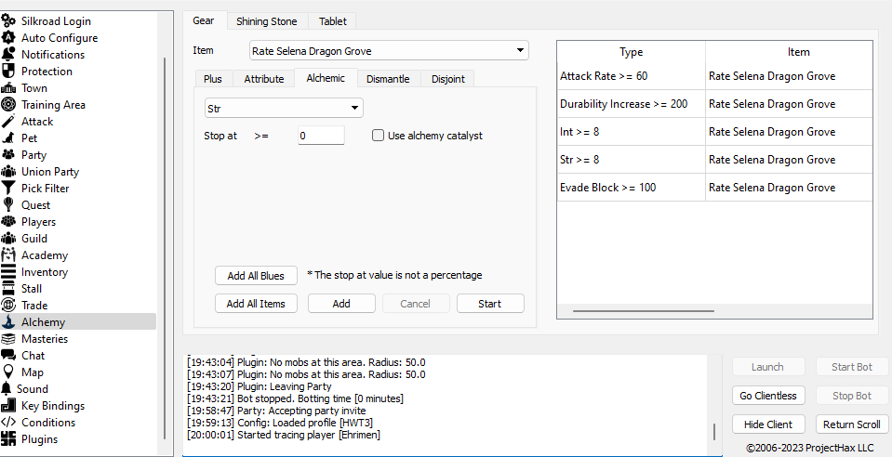Open the Str attribute dropdown

tap(284, 109)
